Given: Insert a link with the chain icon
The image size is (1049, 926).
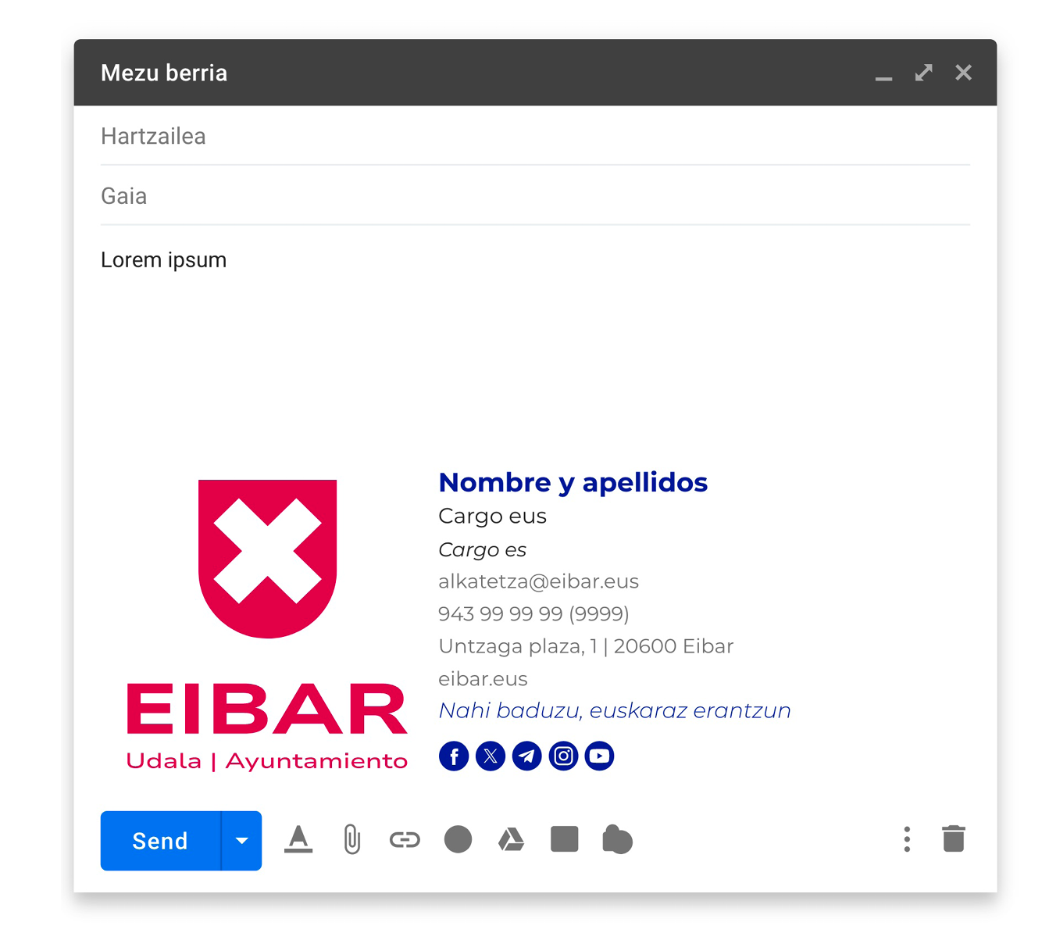Looking at the screenshot, I should (405, 840).
